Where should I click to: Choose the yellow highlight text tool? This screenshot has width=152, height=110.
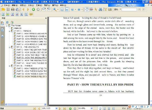tap(8, 14)
